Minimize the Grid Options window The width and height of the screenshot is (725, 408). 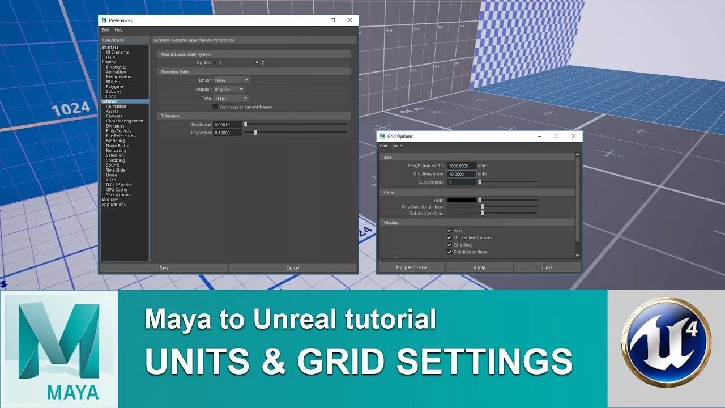539,136
